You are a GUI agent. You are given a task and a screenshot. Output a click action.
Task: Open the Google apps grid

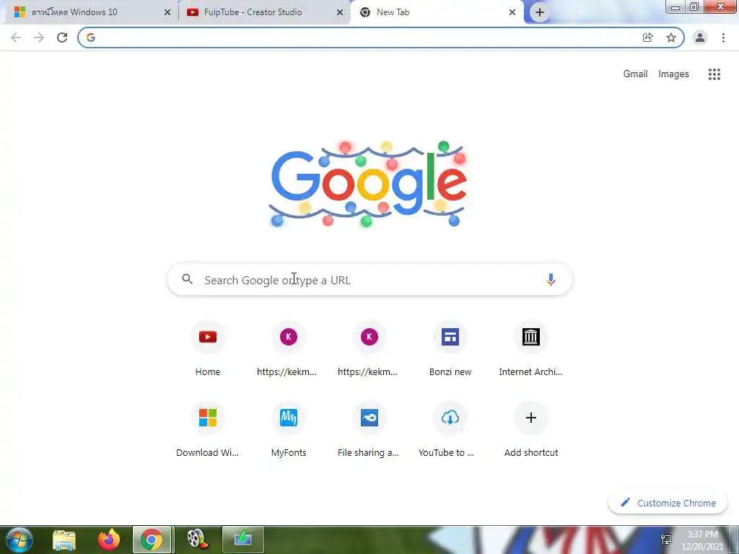[x=714, y=74]
